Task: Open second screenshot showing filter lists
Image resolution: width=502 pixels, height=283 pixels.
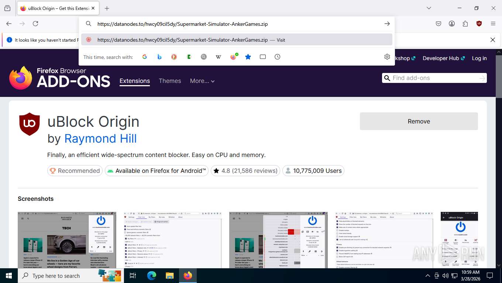Action: click(173, 240)
